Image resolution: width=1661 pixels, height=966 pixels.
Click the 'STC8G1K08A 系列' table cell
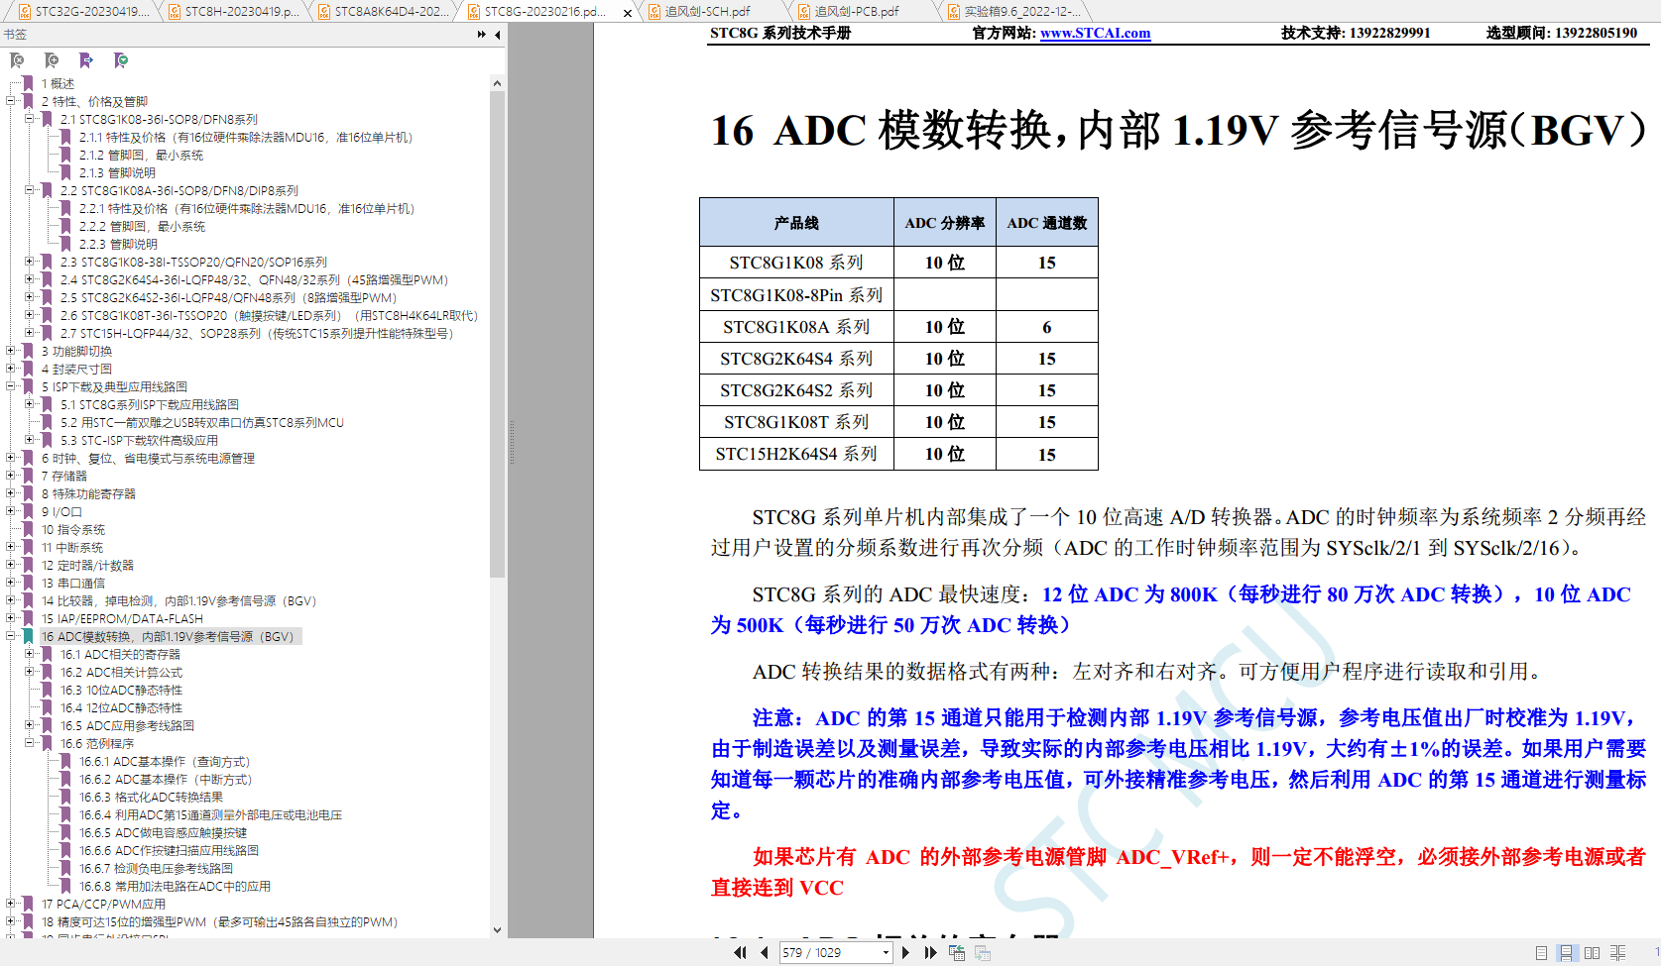[796, 326]
